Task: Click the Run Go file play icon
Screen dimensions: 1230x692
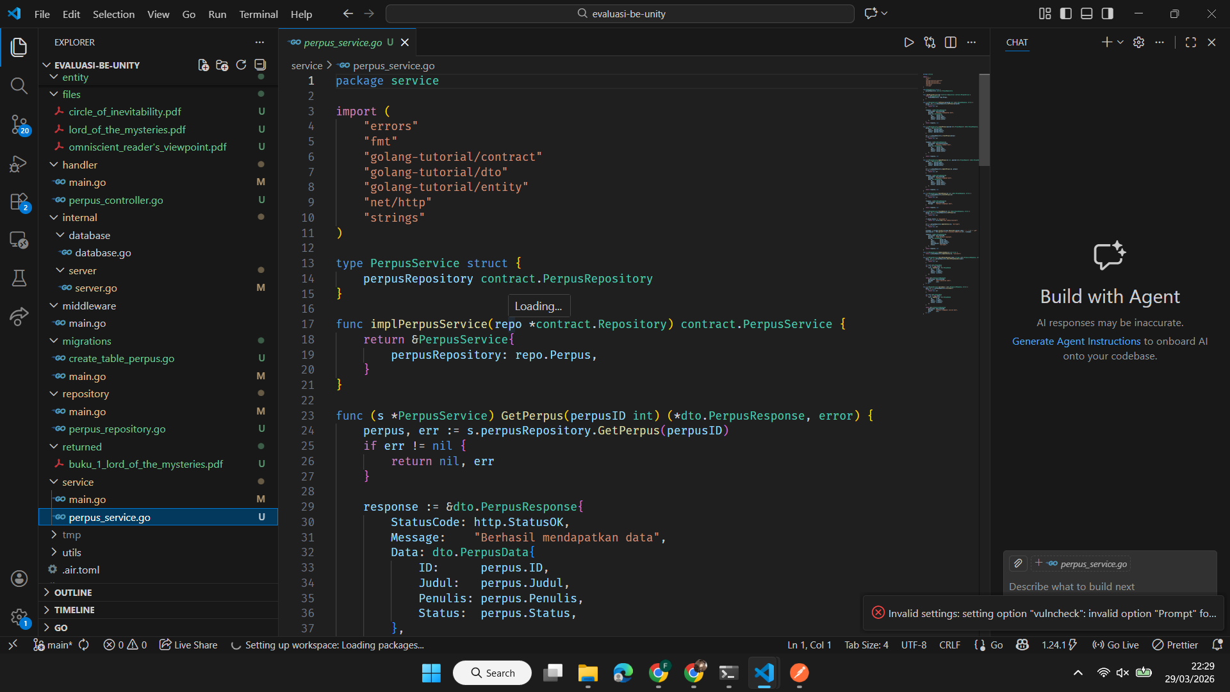Action: pyautogui.click(x=908, y=42)
